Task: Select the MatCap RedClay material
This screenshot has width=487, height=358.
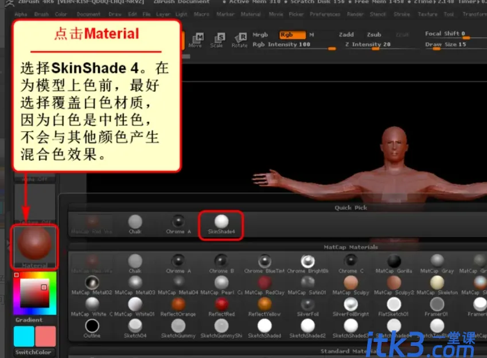Action: [264, 285]
